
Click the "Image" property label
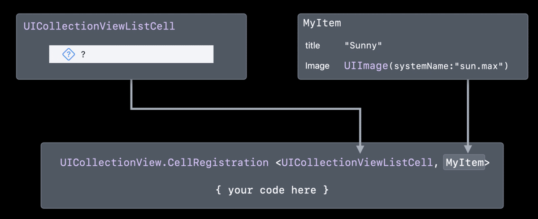click(x=317, y=66)
